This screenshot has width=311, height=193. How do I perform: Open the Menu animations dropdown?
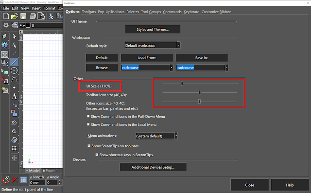(176, 136)
